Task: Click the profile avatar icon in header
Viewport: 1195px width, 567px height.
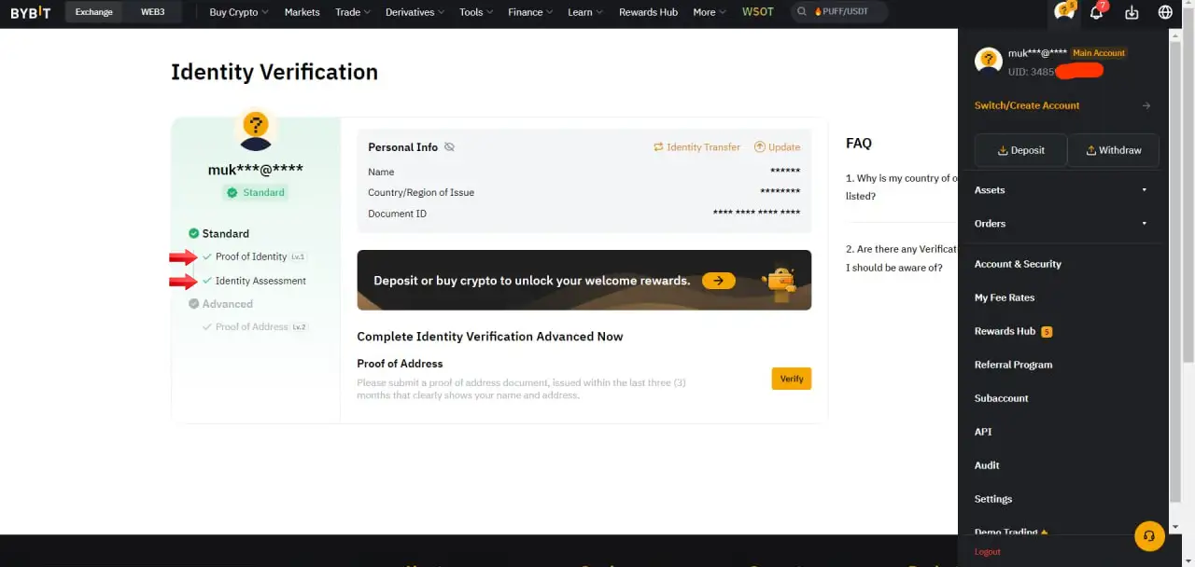Action: point(1063,11)
